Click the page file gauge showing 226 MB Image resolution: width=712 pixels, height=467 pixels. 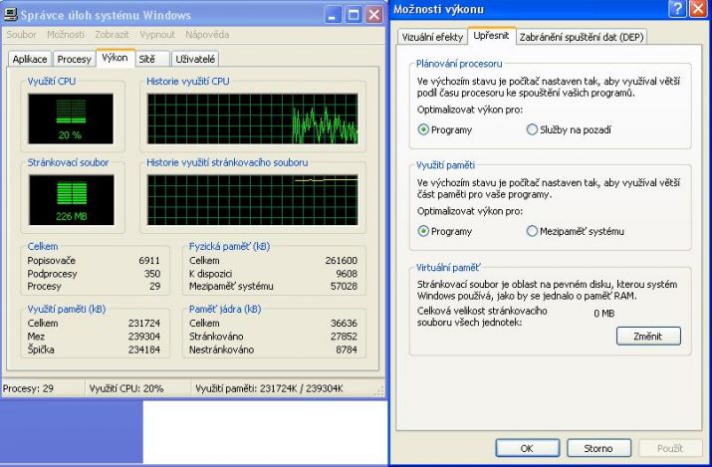[x=72, y=200]
